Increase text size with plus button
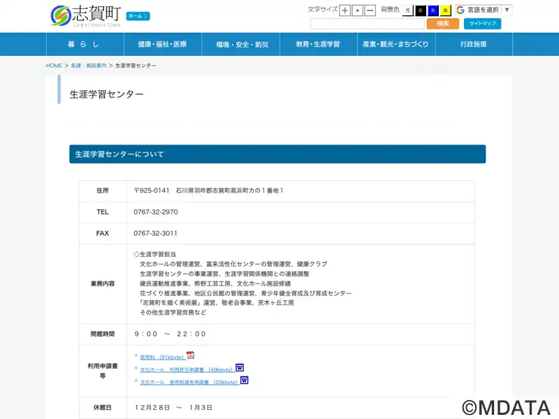The width and height of the screenshot is (559, 419). 345,10
